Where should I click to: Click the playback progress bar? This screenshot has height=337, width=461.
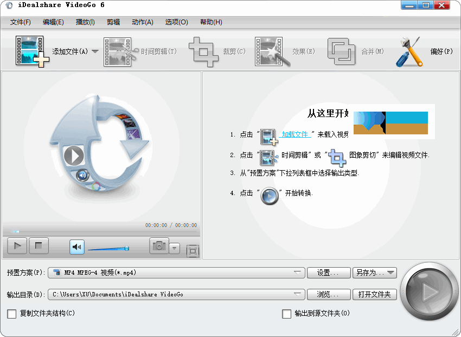click(x=101, y=232)
